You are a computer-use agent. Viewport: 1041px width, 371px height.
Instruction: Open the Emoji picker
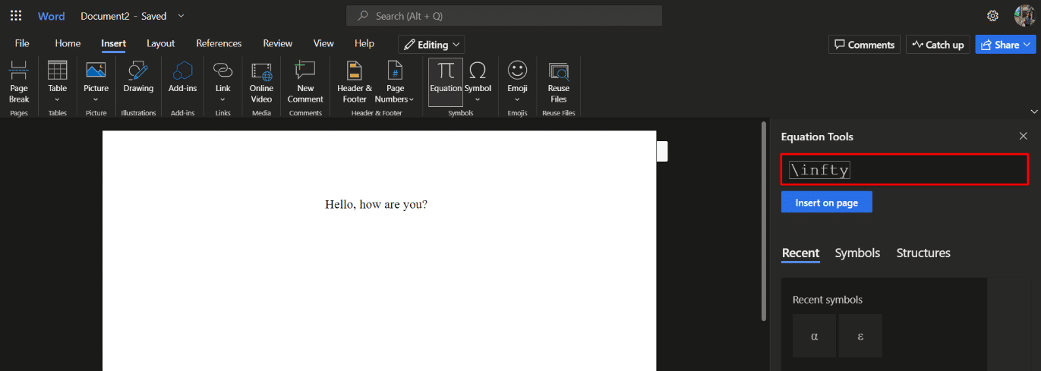coord(518,83)
